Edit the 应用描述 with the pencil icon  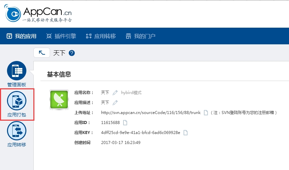[115, 102]
